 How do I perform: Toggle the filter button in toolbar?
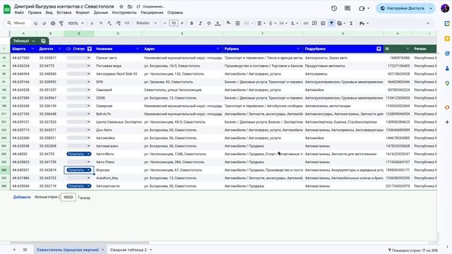(x=331, y=23)
